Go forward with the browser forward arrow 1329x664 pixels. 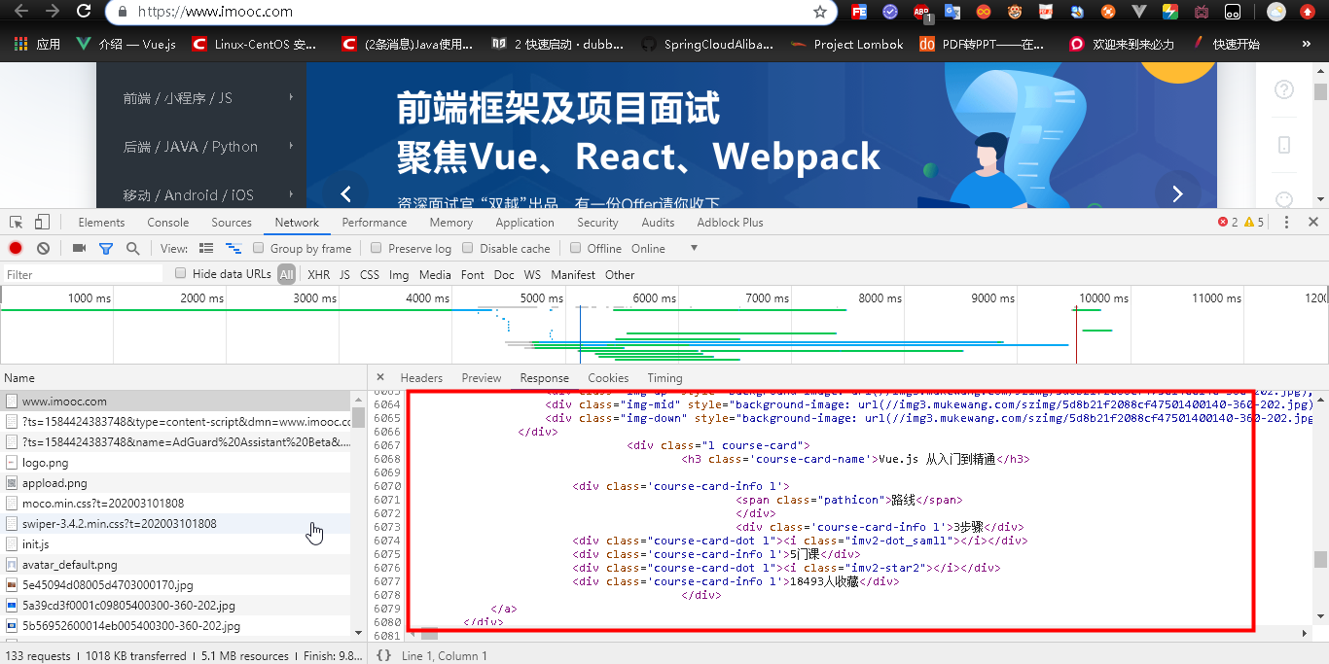53,12
